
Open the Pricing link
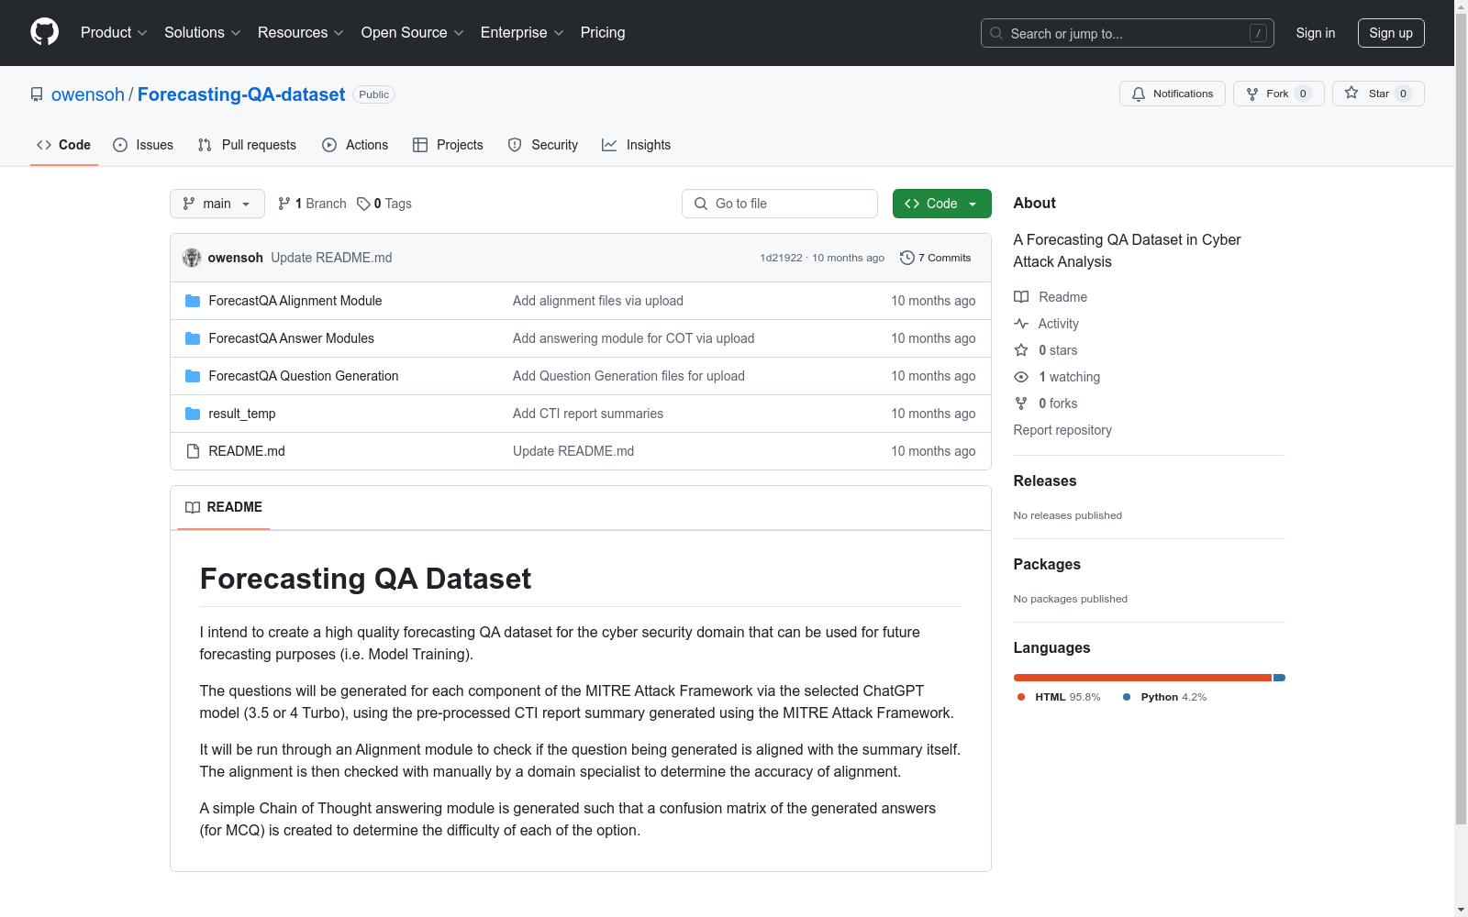[603, 33]
